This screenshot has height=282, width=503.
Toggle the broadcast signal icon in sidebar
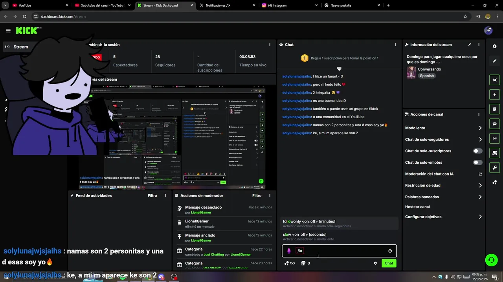494,138
